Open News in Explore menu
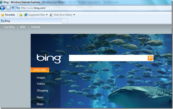 [x=40, y=97]
